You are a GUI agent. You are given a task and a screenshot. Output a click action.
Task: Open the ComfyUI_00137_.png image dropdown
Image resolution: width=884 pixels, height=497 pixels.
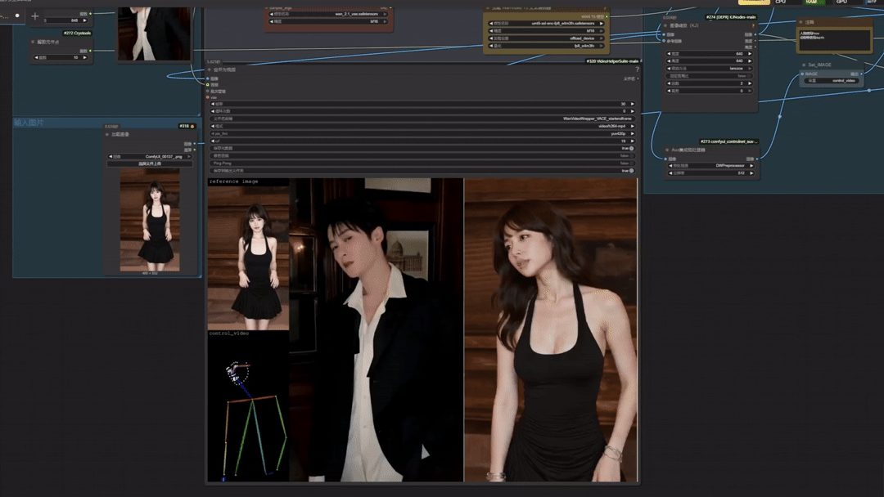click(x=150, y=156)
